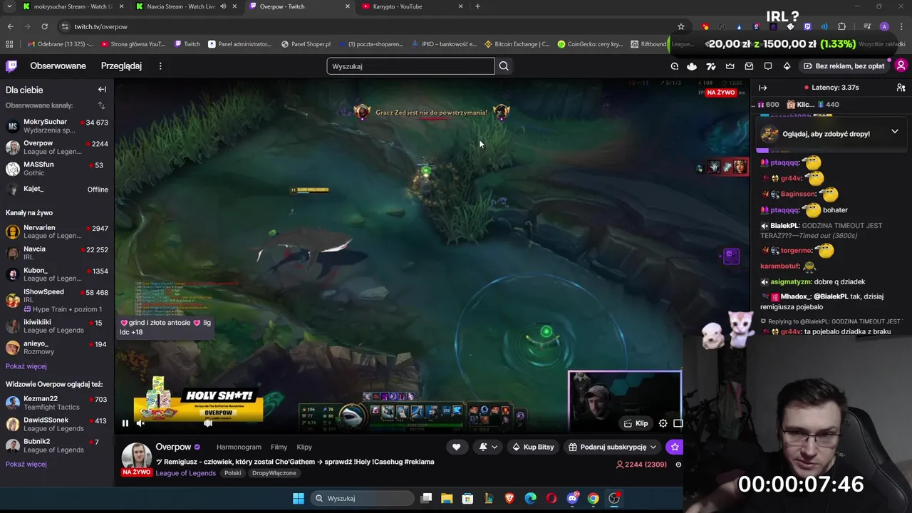
Task: Click the DropyWłączone tag
Action: click(274, 473)
